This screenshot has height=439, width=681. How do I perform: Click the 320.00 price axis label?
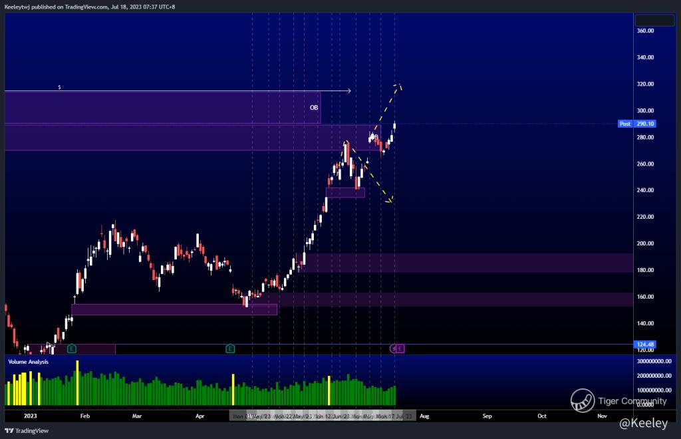pos(645,84)
